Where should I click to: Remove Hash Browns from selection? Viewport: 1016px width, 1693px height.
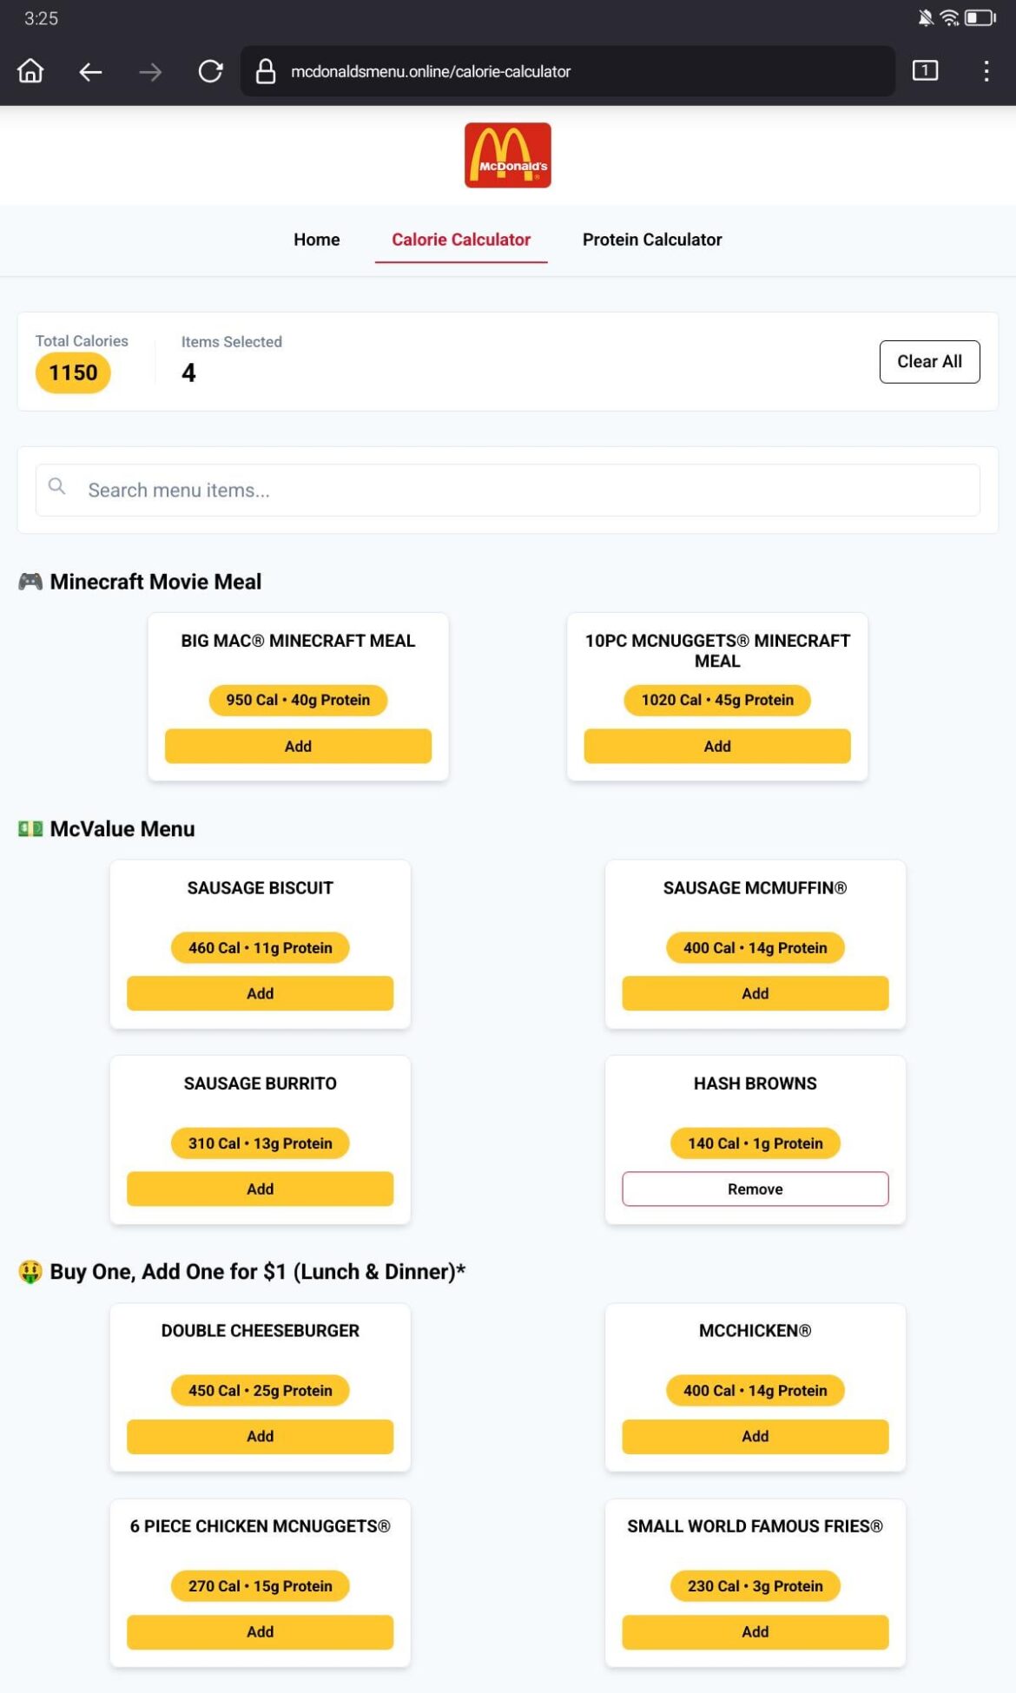tap(755, 1189)
